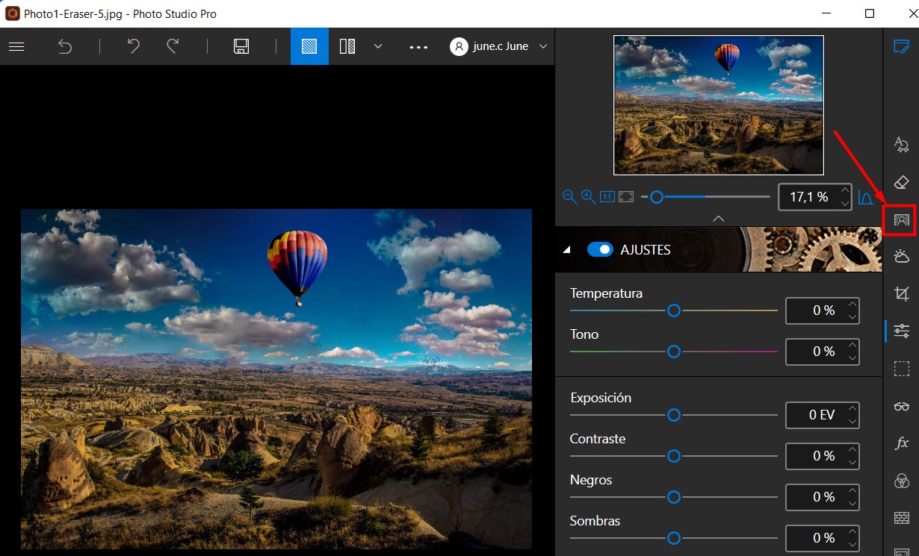This screenshot has height=556, width=919.
Task: Open the text and stickers tool
Action: (x=901, y=145)
